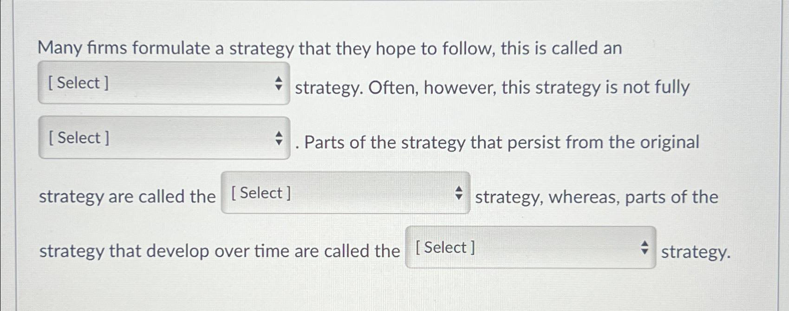Open the first [Select] dropdown for intended strategy
The height and width of the screenshot is (311, 789).
click(x=163, y=85)
